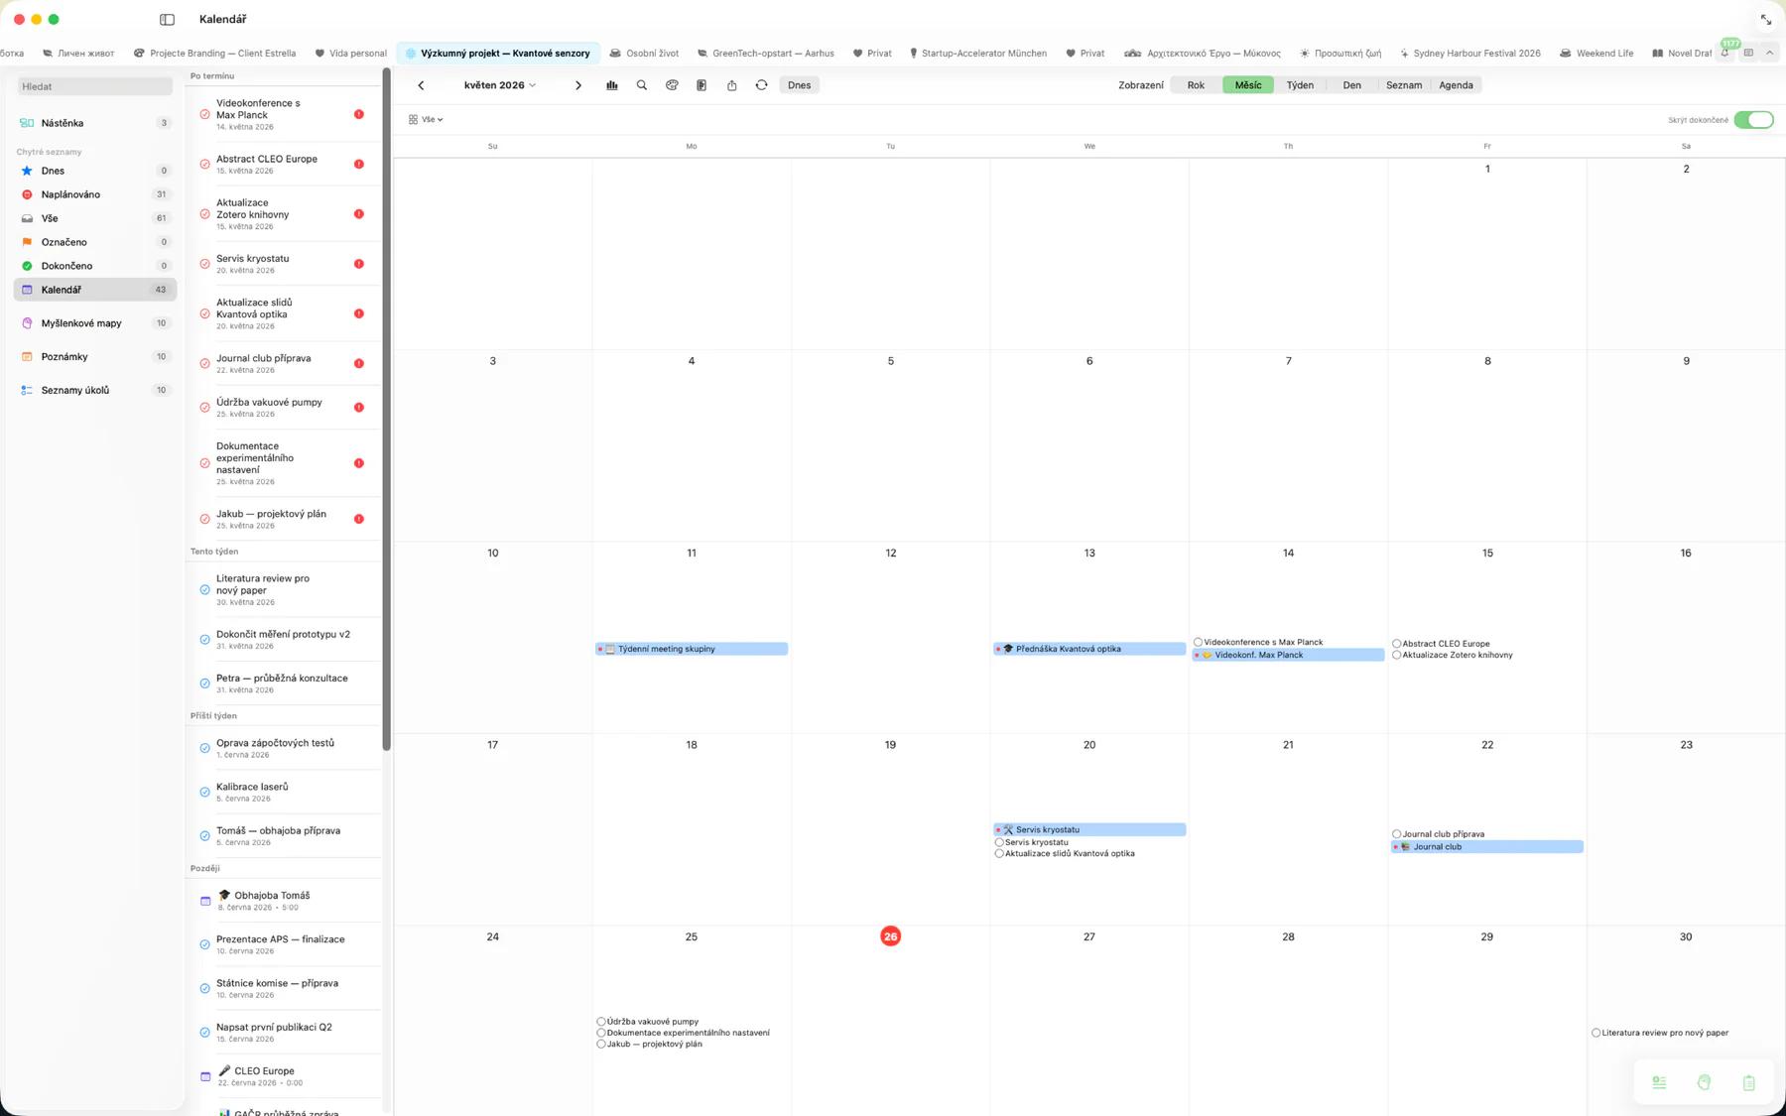
Task: Click the Dnes today button
Action: point(799,85)
